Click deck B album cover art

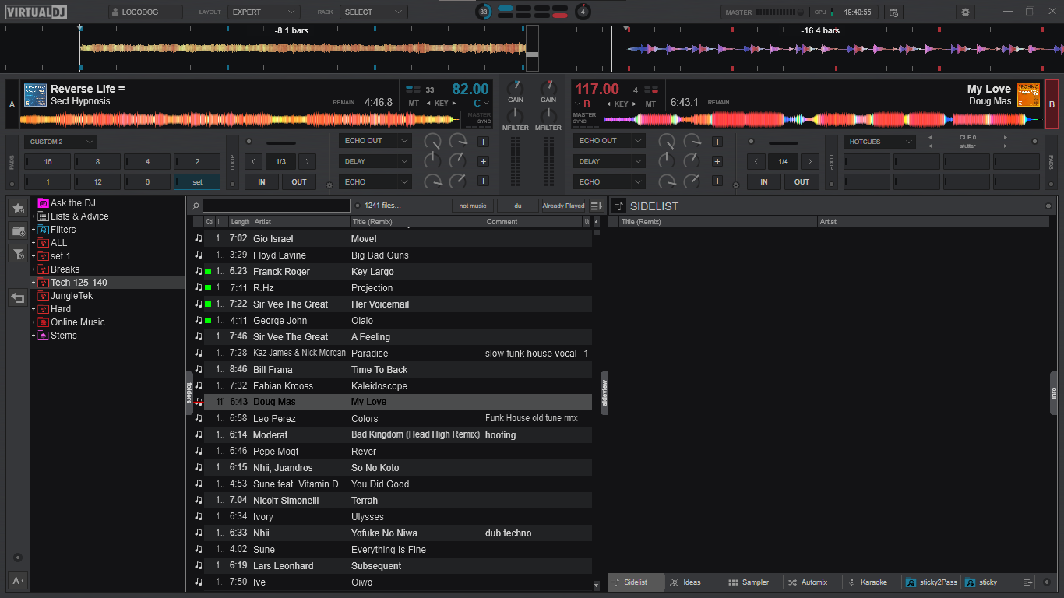tap(1028, 95)
